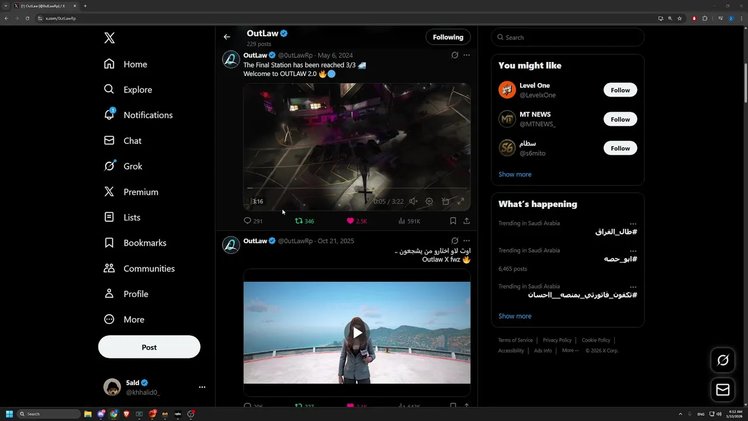Bookmark the May 6 post
The height and width of the screenshot is (421, 748).
click(x=453, y=221)
